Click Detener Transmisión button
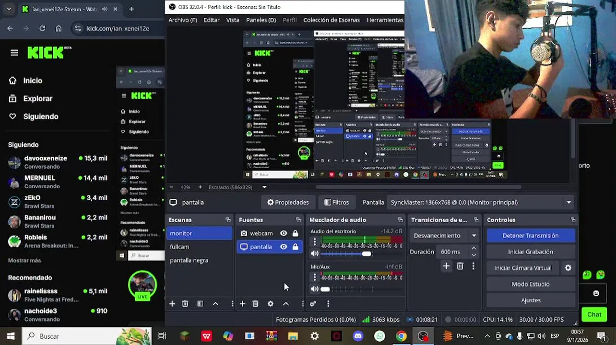 (531, 236)
